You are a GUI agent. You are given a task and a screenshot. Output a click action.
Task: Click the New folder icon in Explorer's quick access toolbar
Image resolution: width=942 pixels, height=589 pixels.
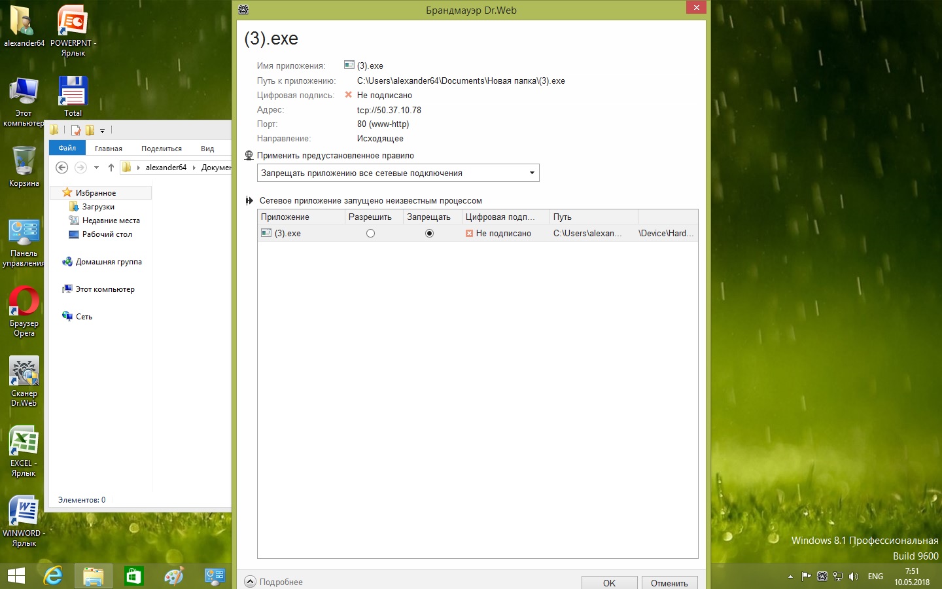(90, 130)
